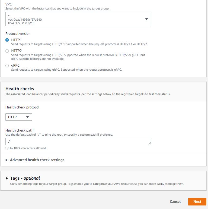This screenshot has width=208, height=209.
Task: Click the triangle beside Advanced health check settings
Action: pos(7,160)
